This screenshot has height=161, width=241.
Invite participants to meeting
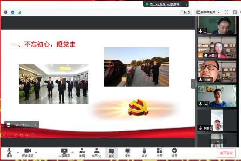[x=82, y=153]
